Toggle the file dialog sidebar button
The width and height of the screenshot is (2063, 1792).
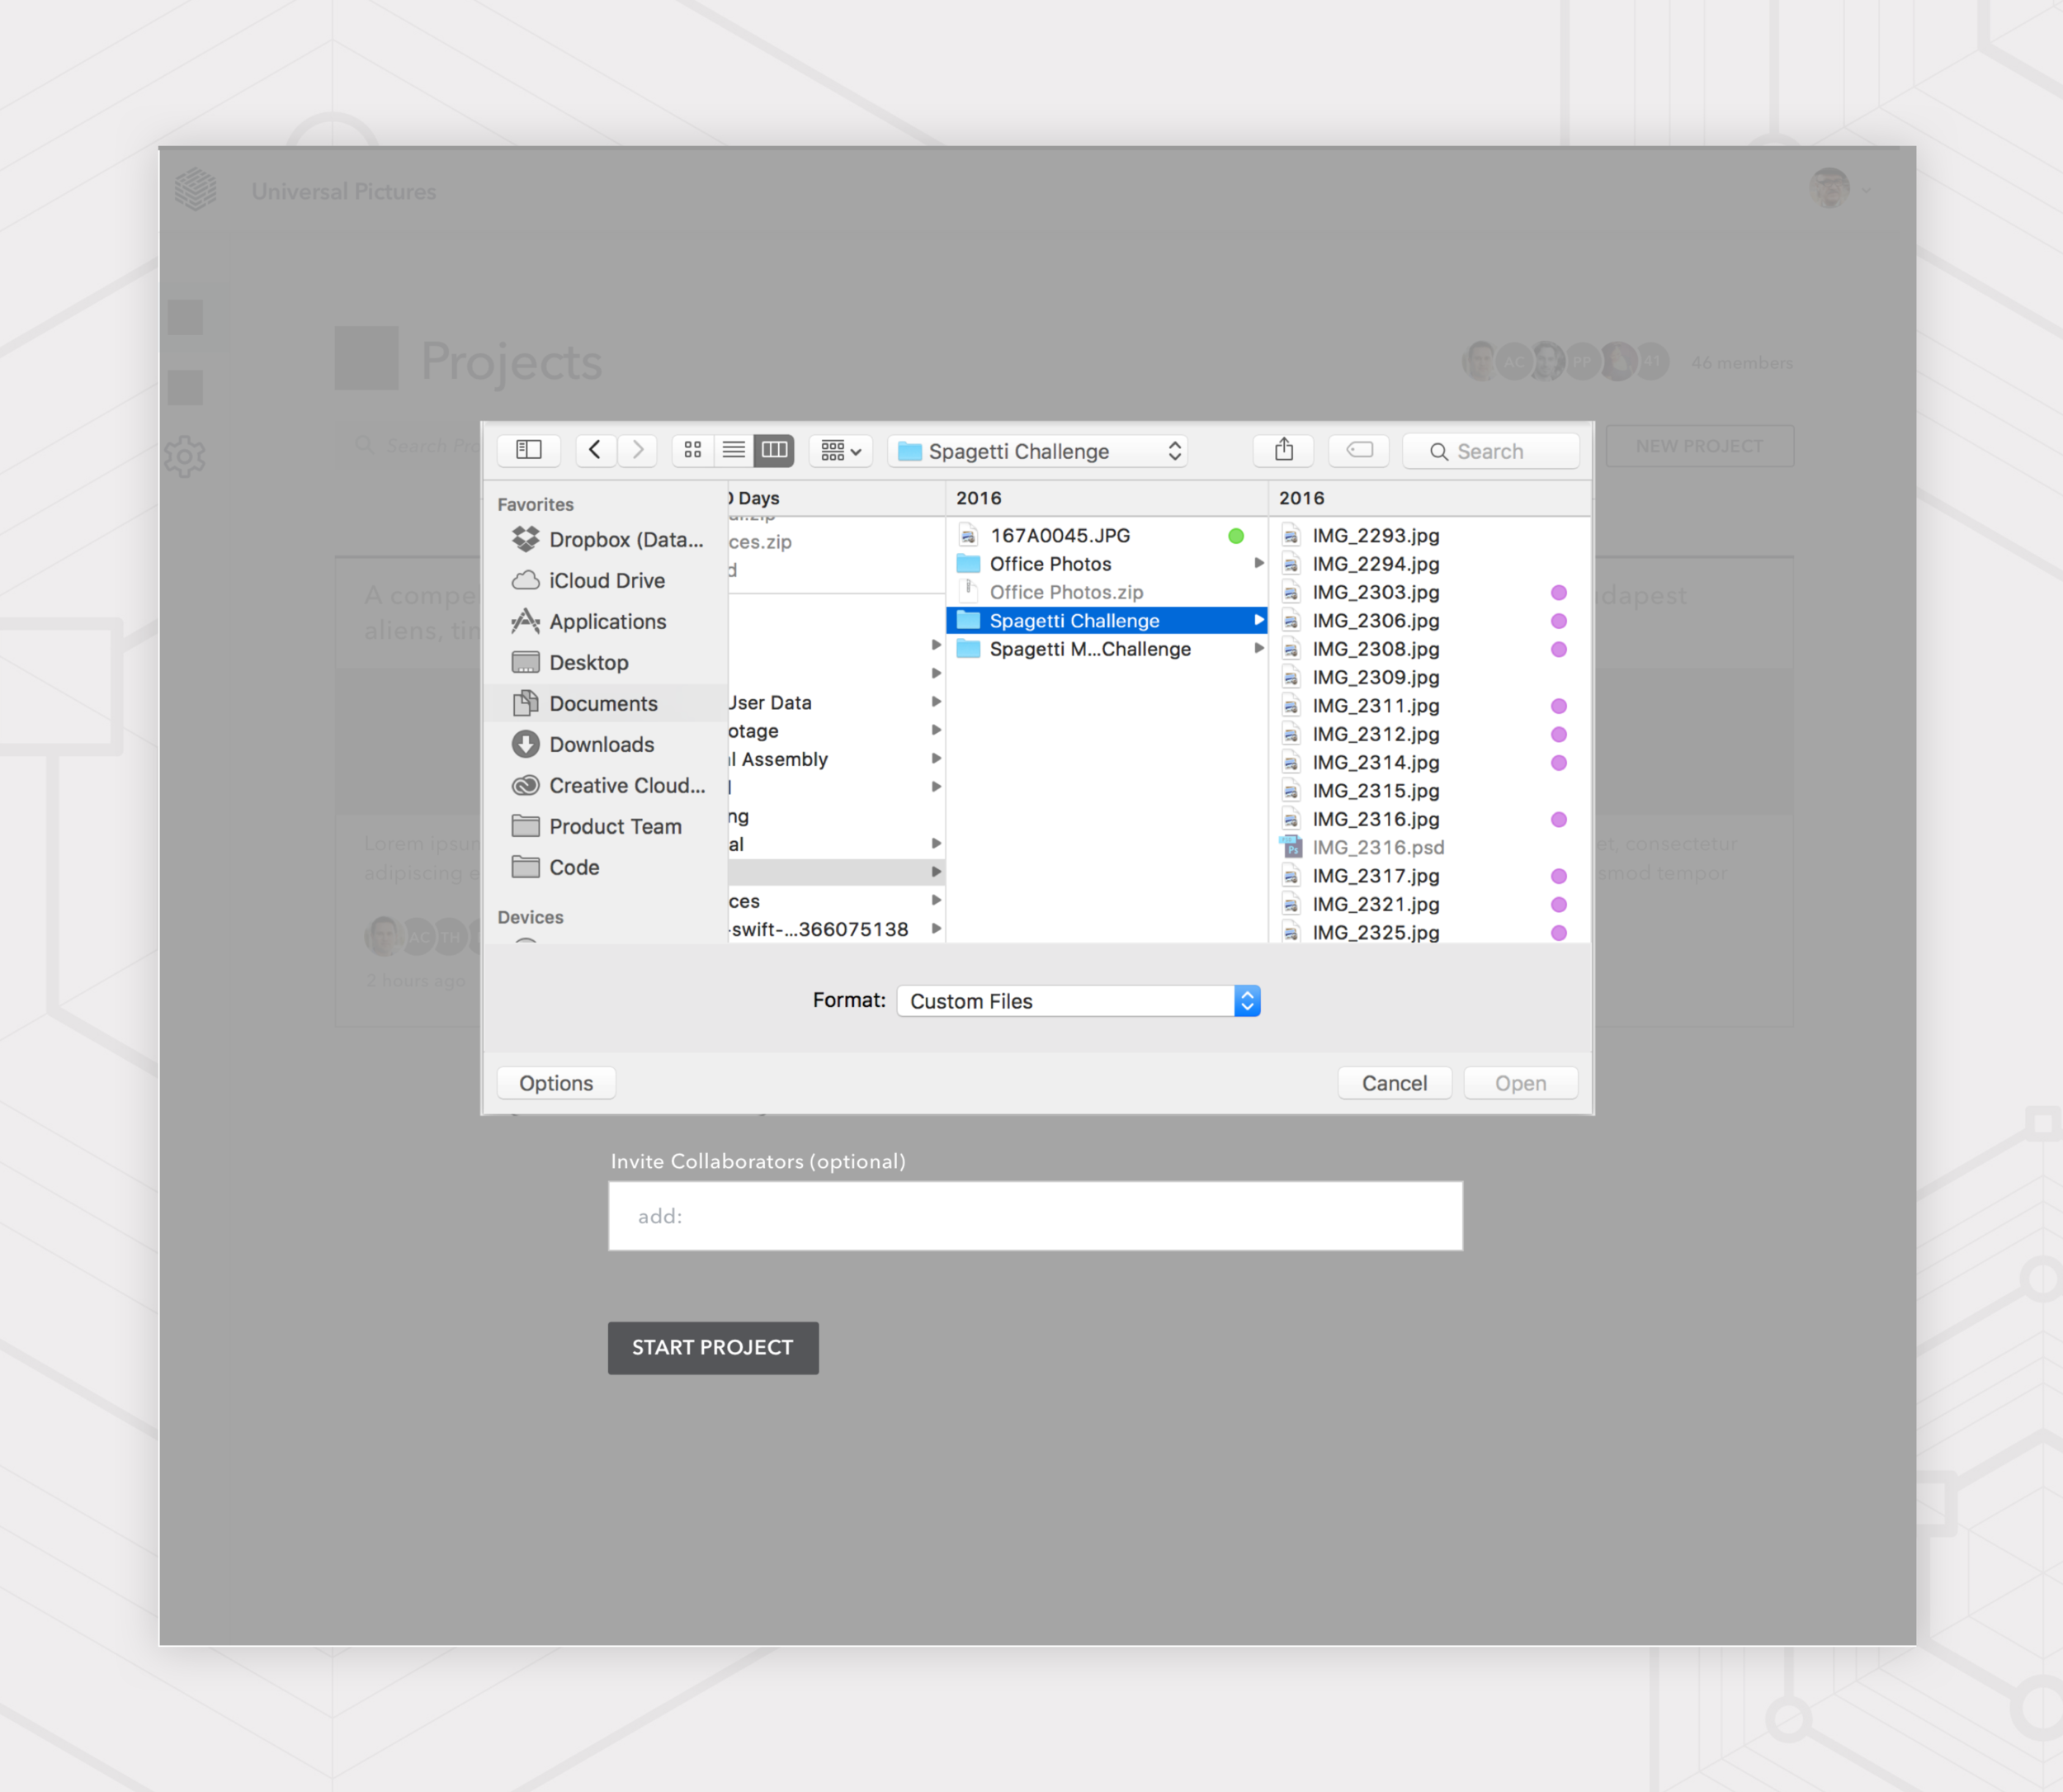point(528,450)
